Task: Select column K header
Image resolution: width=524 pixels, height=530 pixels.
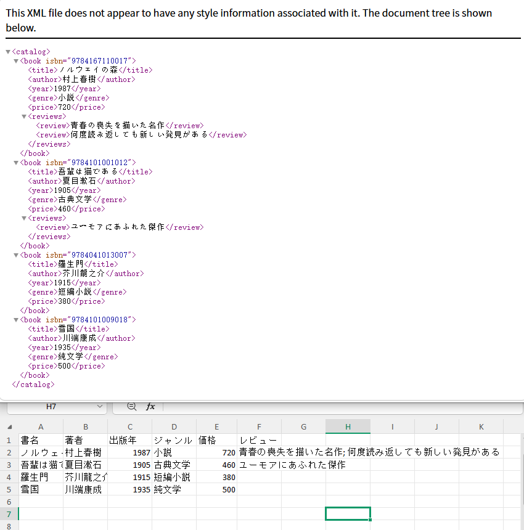Action: 481,427
